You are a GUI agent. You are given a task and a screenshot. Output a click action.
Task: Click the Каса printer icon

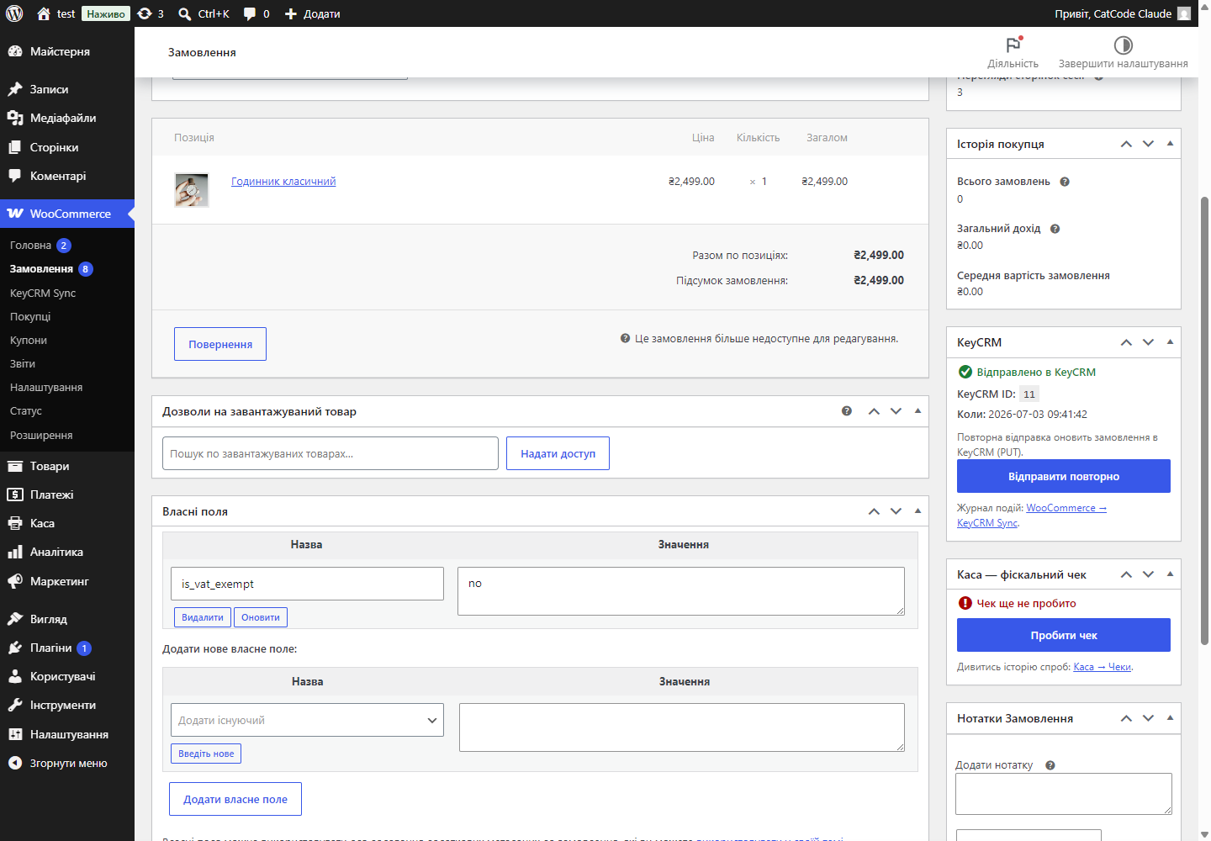pos(15,523)
